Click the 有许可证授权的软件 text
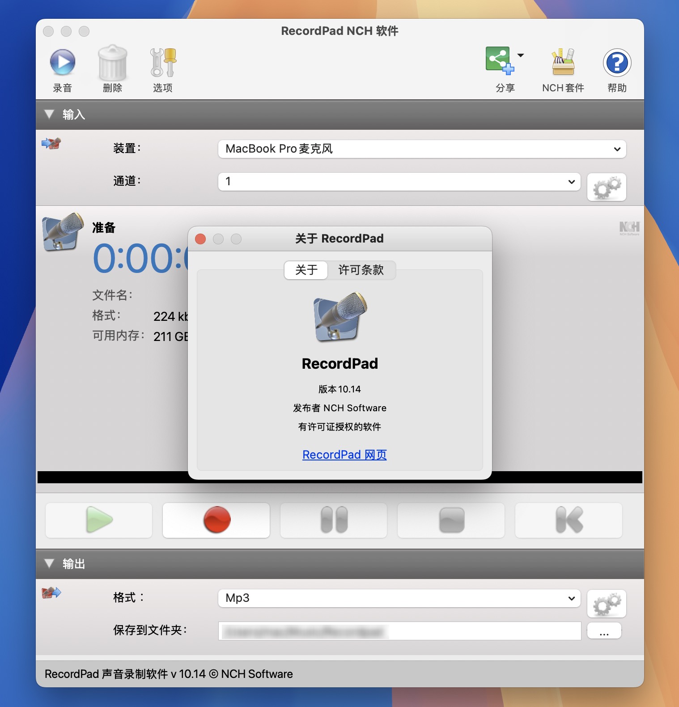 click(339, 427)
